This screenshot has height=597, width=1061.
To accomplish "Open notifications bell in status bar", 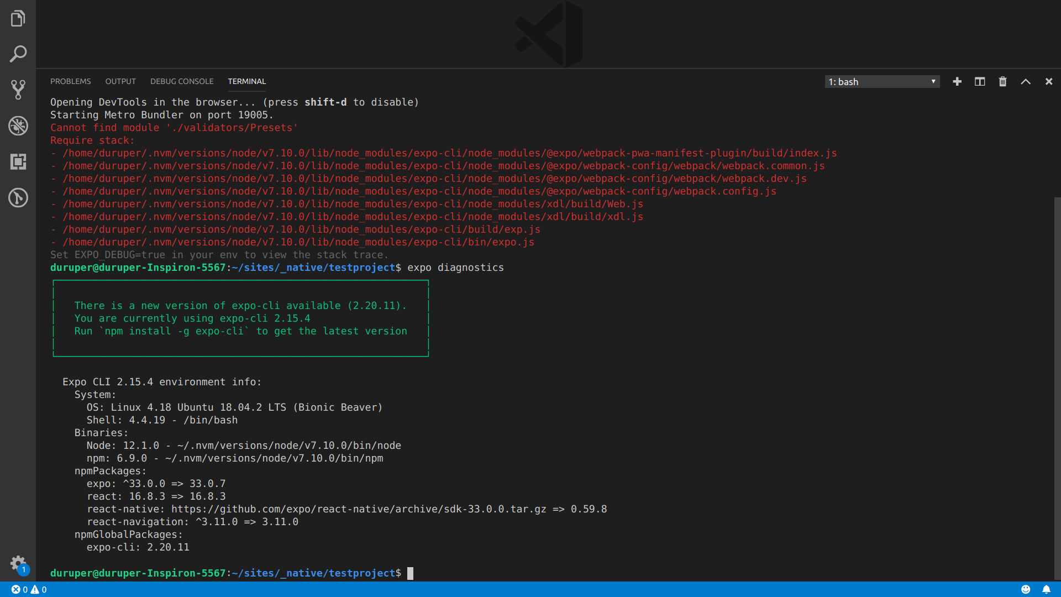I will pyautogui.click(x=1046, y=590).
